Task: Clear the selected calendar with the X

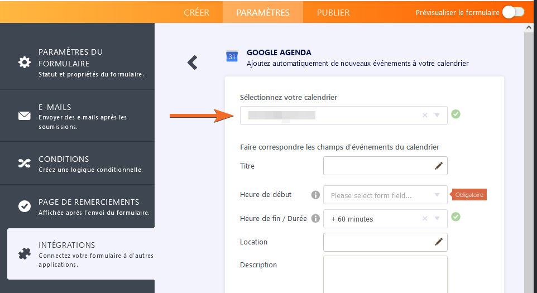Action: click(425, 116)
